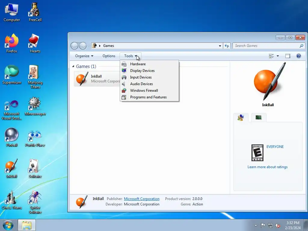This screenshot has height=231, width=308.
Task: Open the Microsoft Corporation publisher link
Action: 142,199
